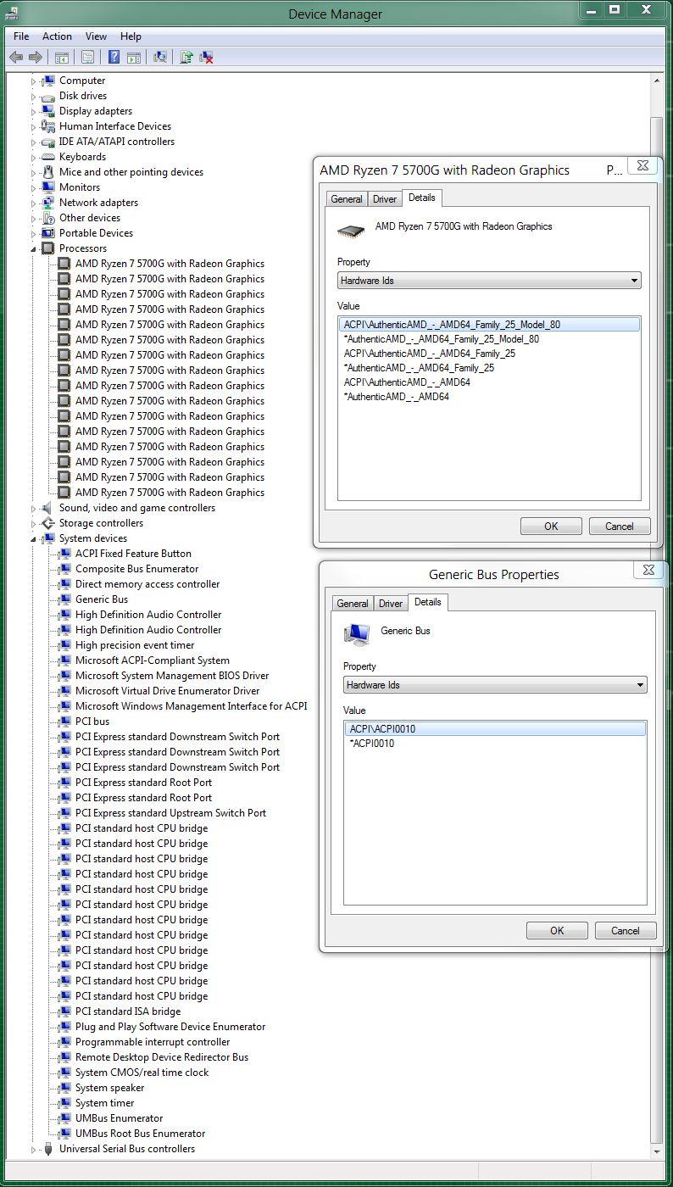Click the Portable Devices category icon

click(x=48, y=233)
